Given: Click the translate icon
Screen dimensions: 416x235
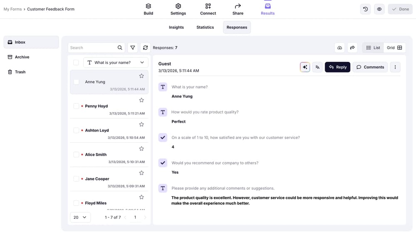Looking at the screenshot, I should click(x=317, y=67).
